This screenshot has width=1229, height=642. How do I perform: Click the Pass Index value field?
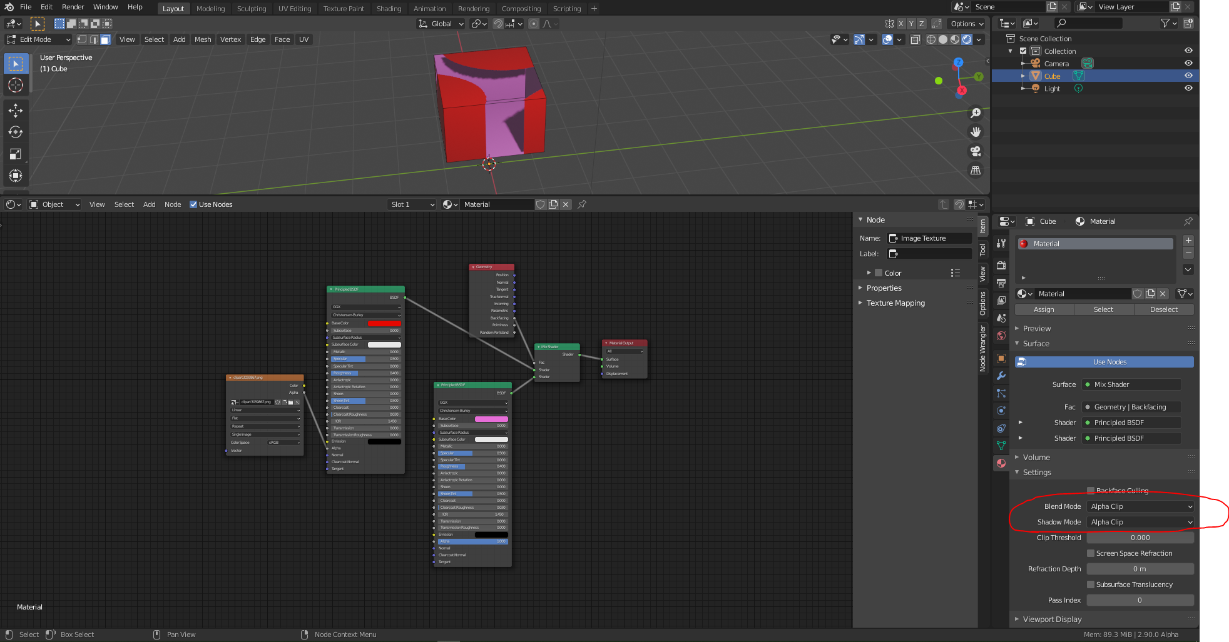(1140, 600)
